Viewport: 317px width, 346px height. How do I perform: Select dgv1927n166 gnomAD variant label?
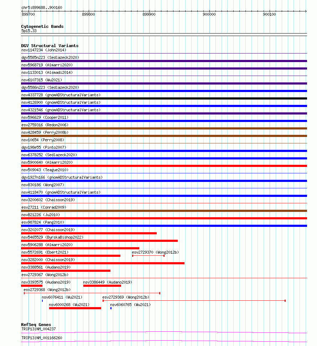tap(62, 178)
